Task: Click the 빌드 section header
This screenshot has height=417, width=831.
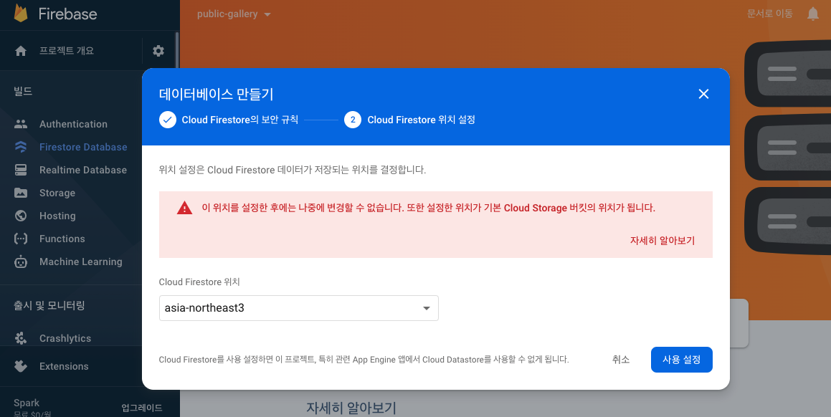Action: pos(23,91)
